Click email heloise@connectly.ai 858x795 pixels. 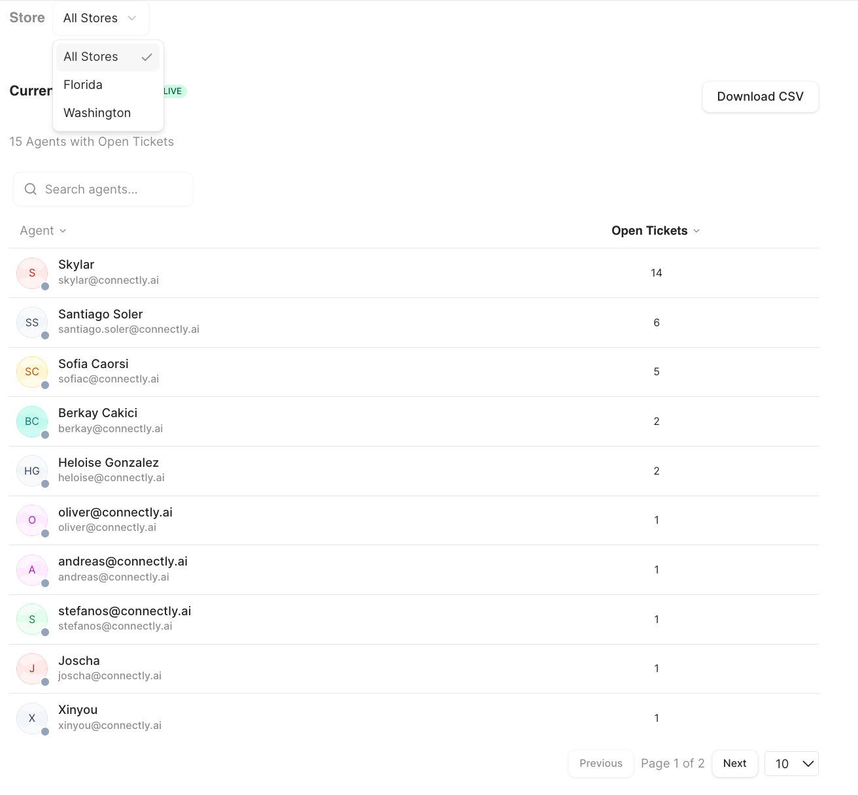pyautogui.click(x=111, y=478)
